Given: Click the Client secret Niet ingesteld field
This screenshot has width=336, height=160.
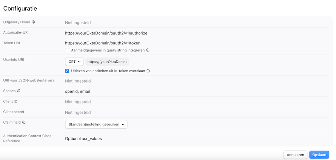Looking at the screenshot, I should [78, 112].
